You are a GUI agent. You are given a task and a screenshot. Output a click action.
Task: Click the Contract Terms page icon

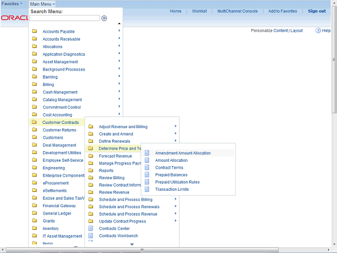tap(147, 168)
